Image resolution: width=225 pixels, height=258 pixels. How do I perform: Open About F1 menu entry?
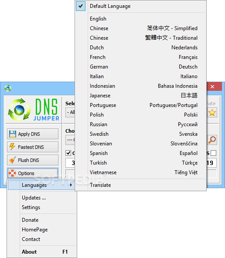(42, 252)
